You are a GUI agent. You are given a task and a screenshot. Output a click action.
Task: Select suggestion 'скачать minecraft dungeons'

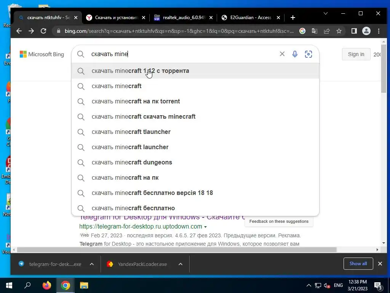(x=195, y=163)
